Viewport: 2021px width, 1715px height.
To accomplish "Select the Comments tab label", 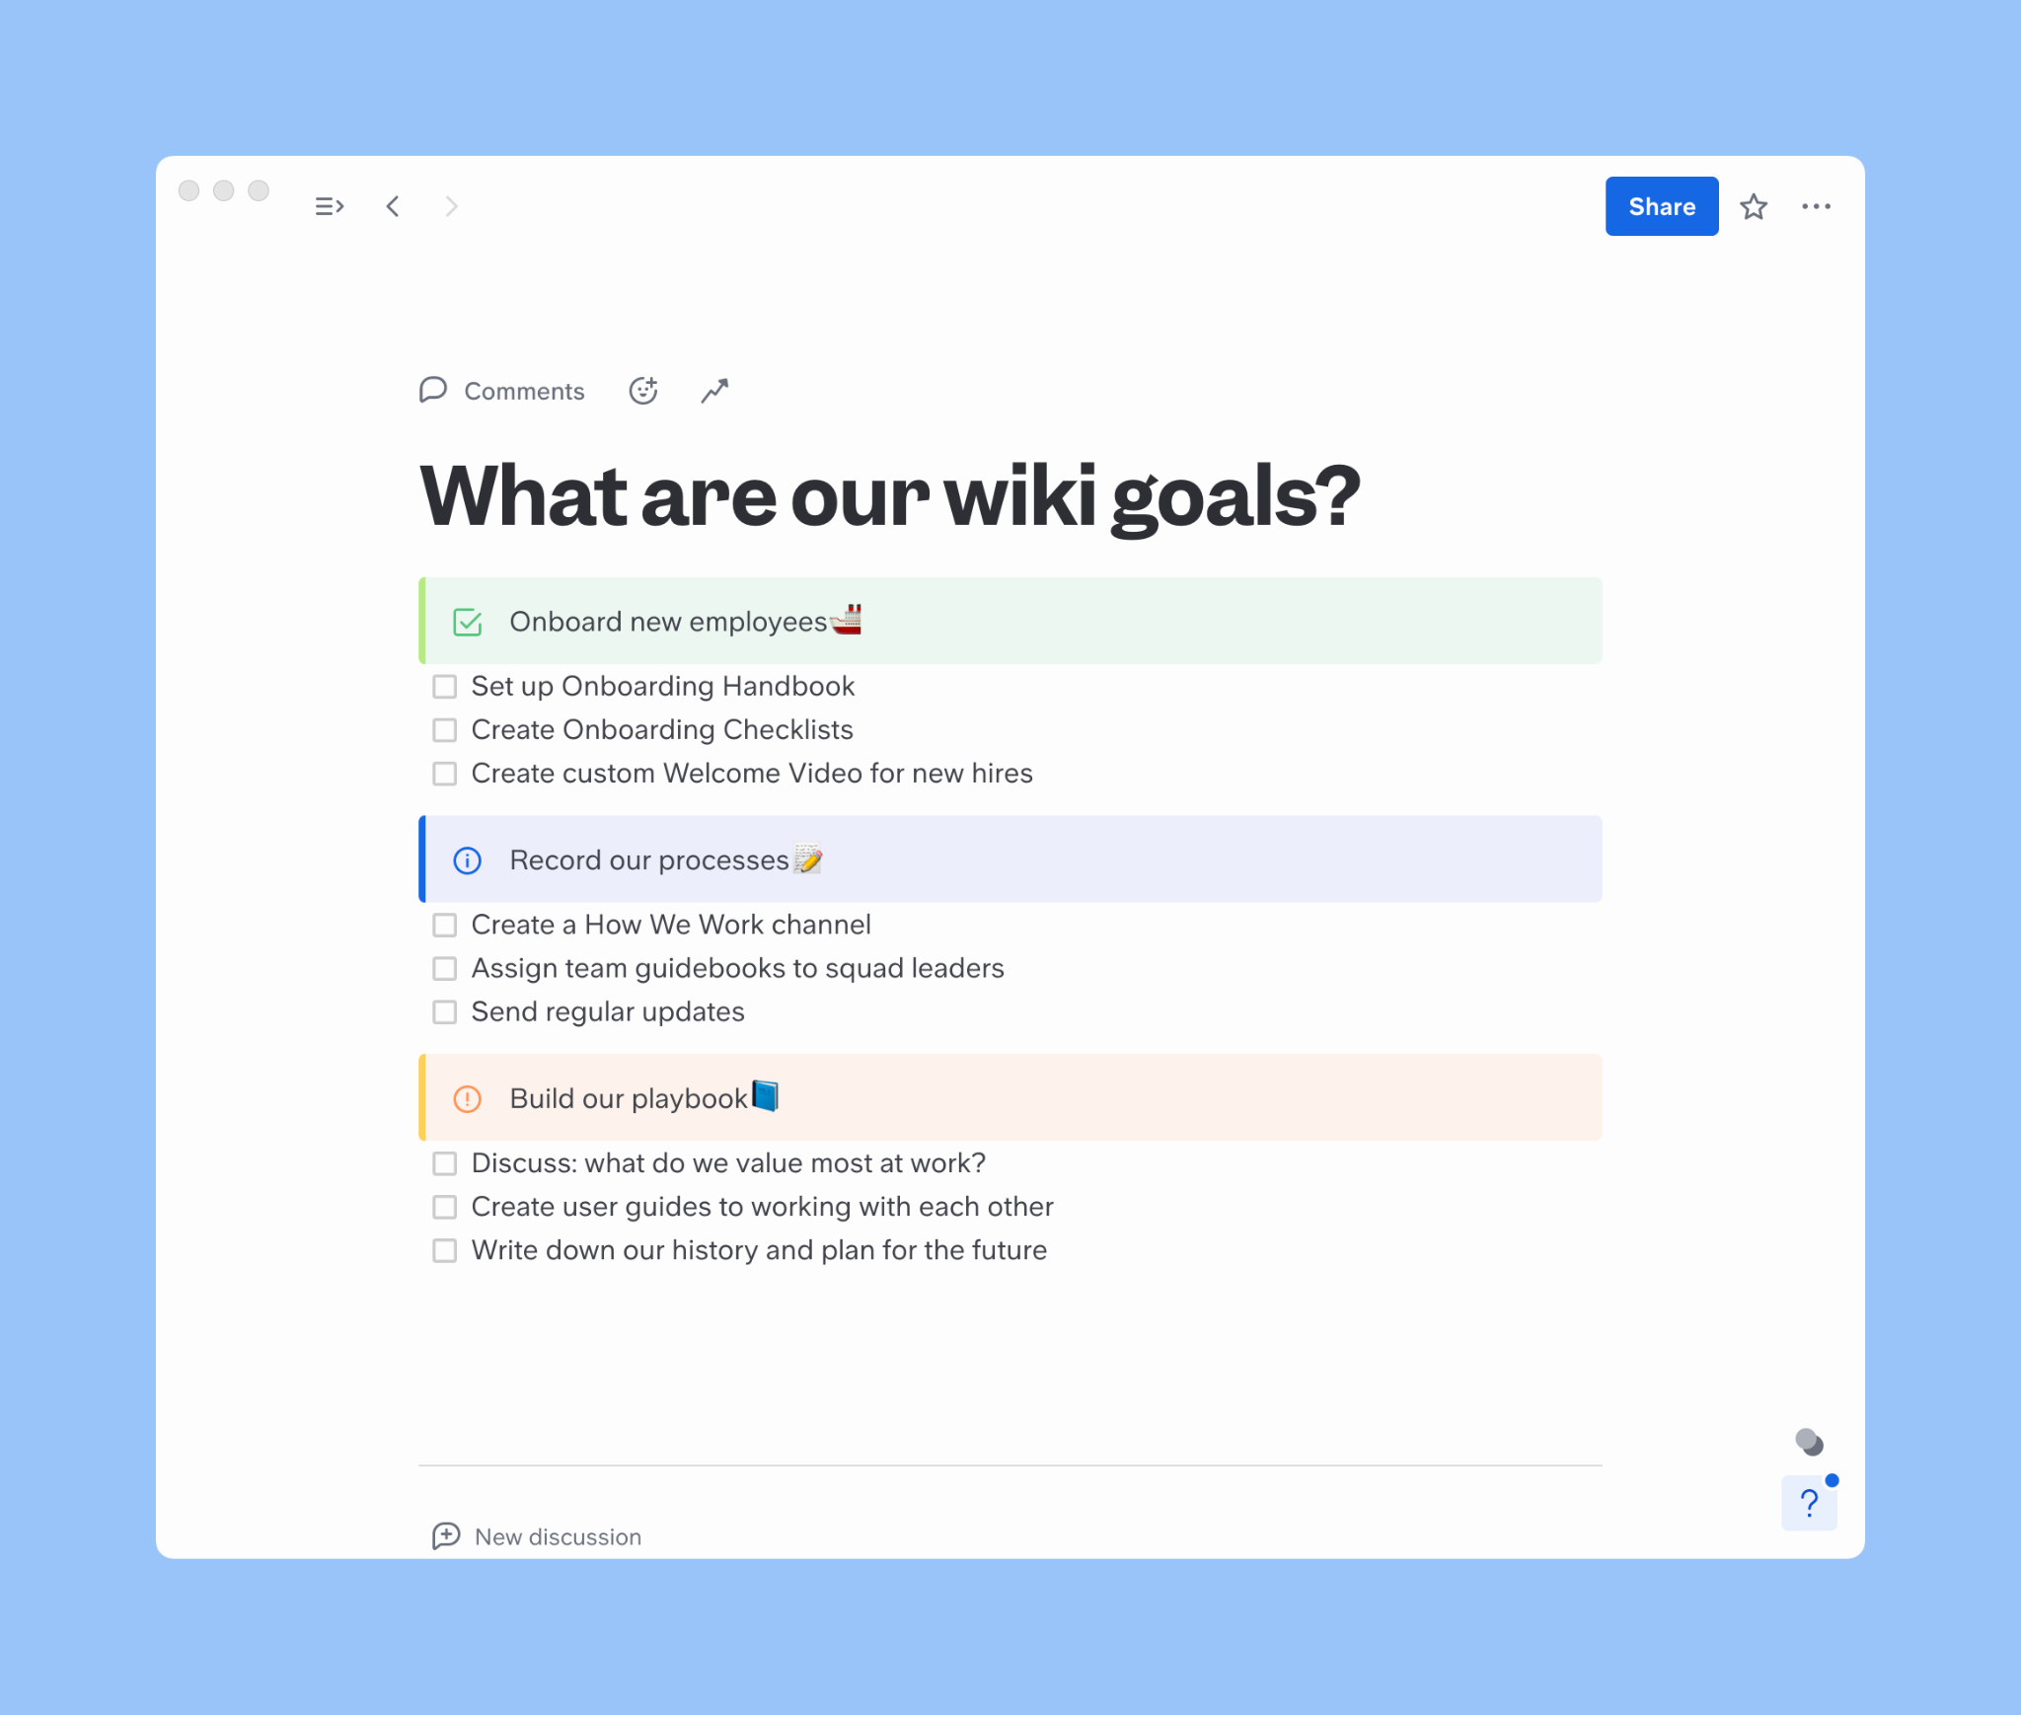I will (x=526, y=392).
